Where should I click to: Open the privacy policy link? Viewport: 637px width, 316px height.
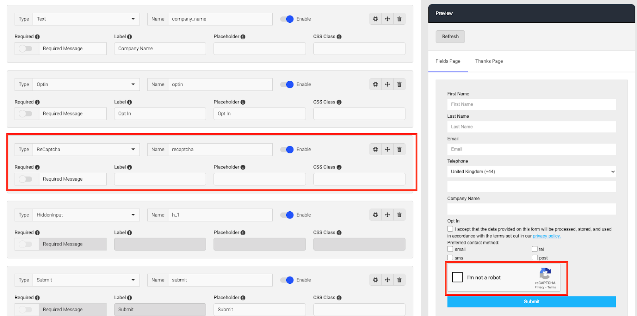pos(547,236)
